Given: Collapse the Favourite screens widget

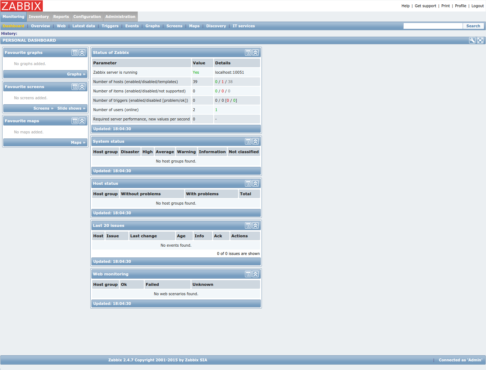Looking at the screenshot, I should (x=82, y=87).
